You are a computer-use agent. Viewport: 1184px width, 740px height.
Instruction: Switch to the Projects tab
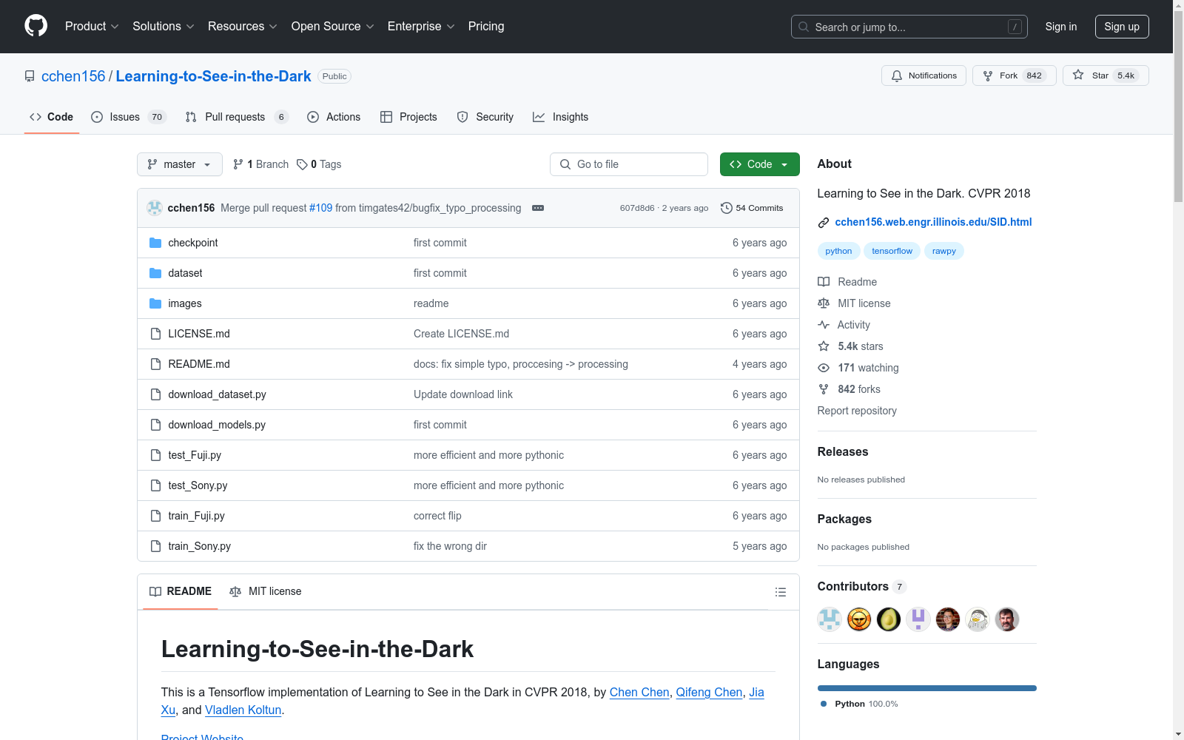pyautogui.click(x=408, y=117)
